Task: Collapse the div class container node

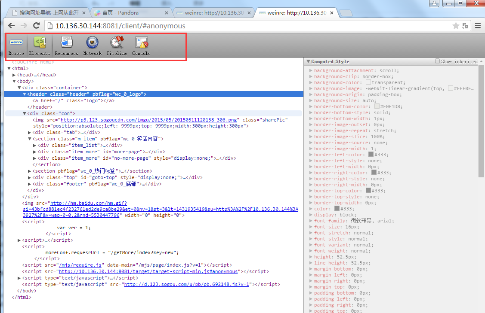Action: pos(19,88)
